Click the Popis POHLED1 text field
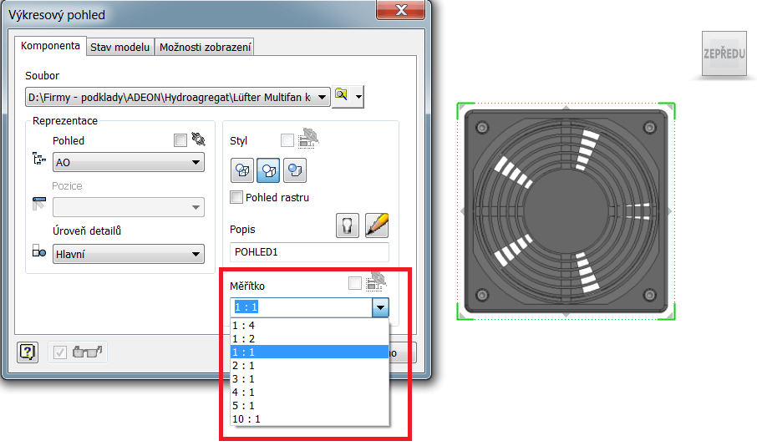This screenshot has height=446, width=757. [309, 252]
